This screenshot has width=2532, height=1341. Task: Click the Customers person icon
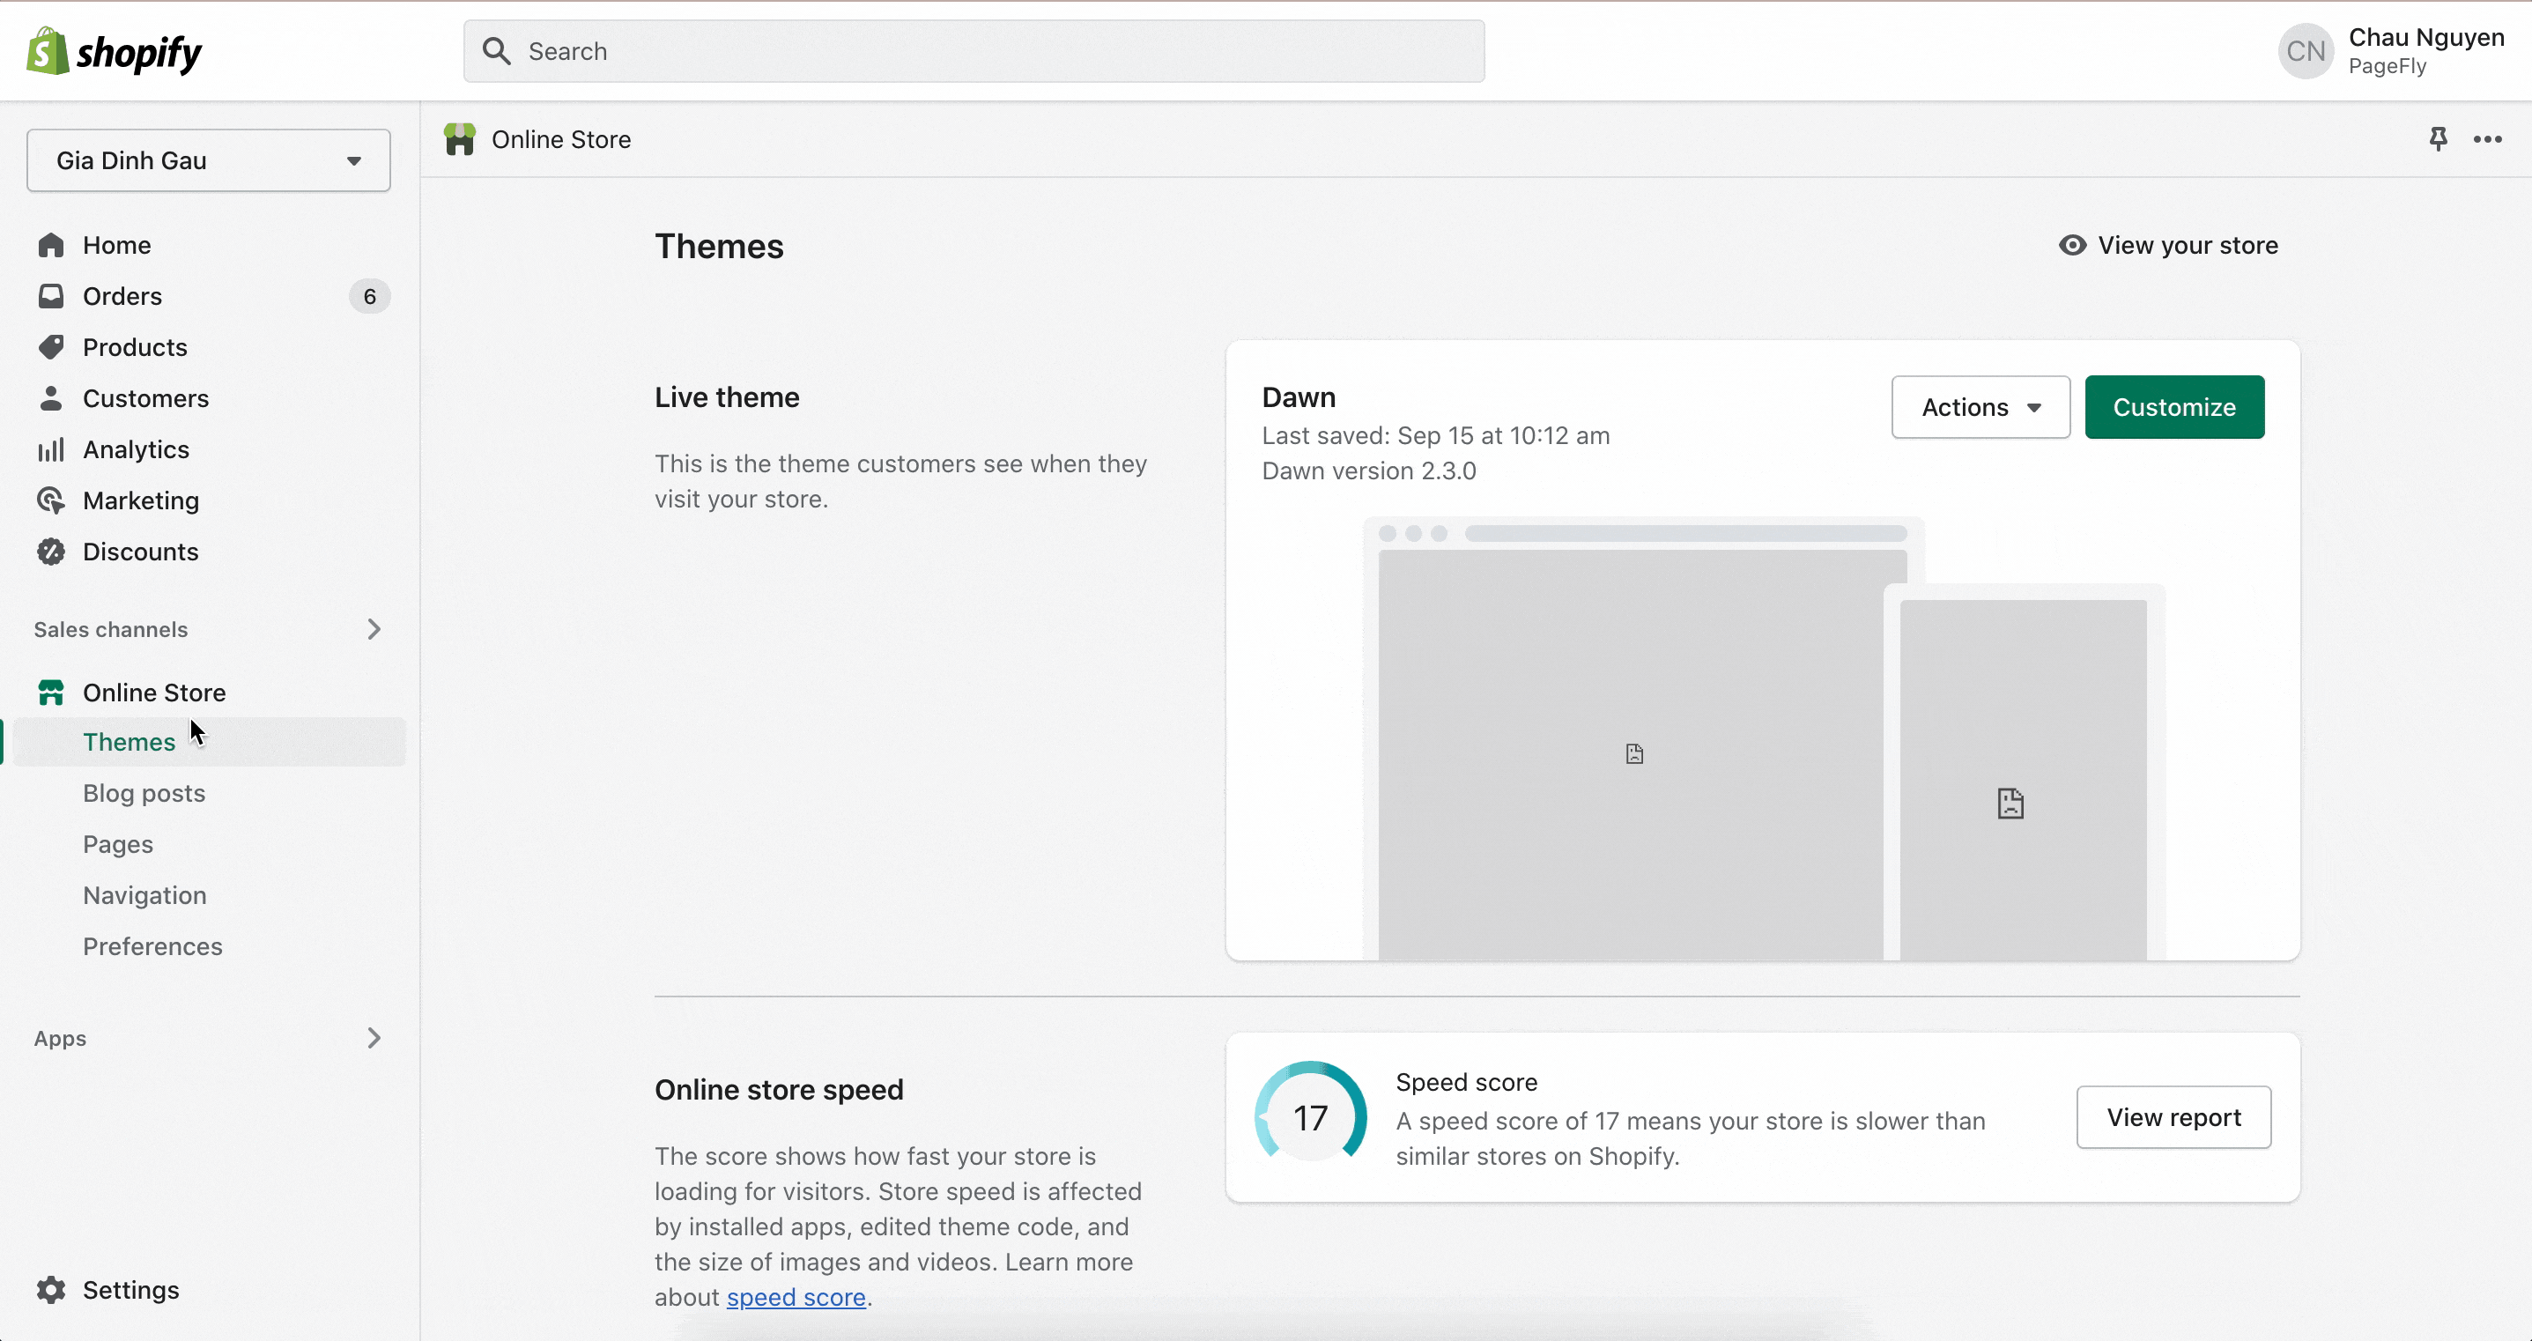(x=51, y=398)
